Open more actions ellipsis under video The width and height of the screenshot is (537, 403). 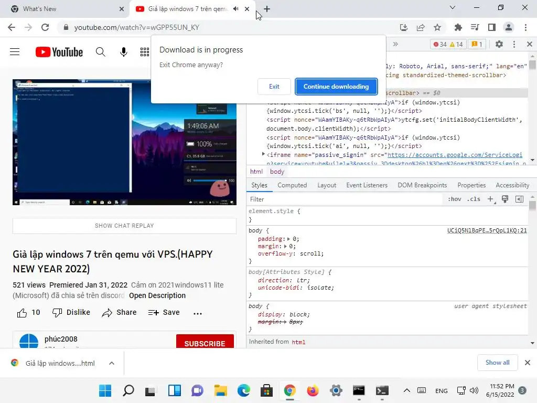(x=198, y=313)
